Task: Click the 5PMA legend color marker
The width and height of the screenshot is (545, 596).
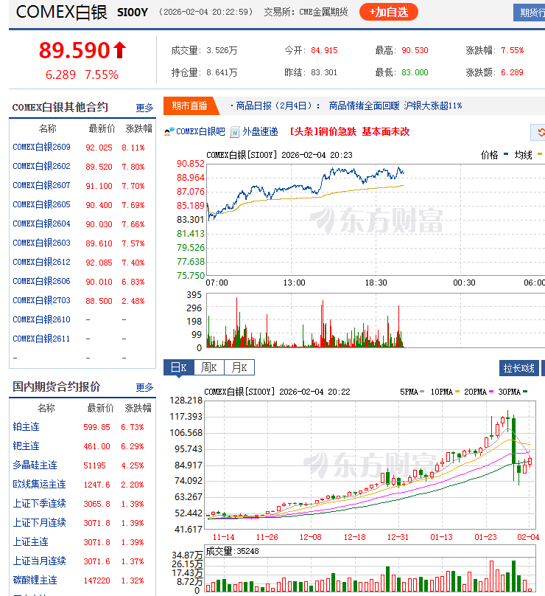Action: coord(422,392)
